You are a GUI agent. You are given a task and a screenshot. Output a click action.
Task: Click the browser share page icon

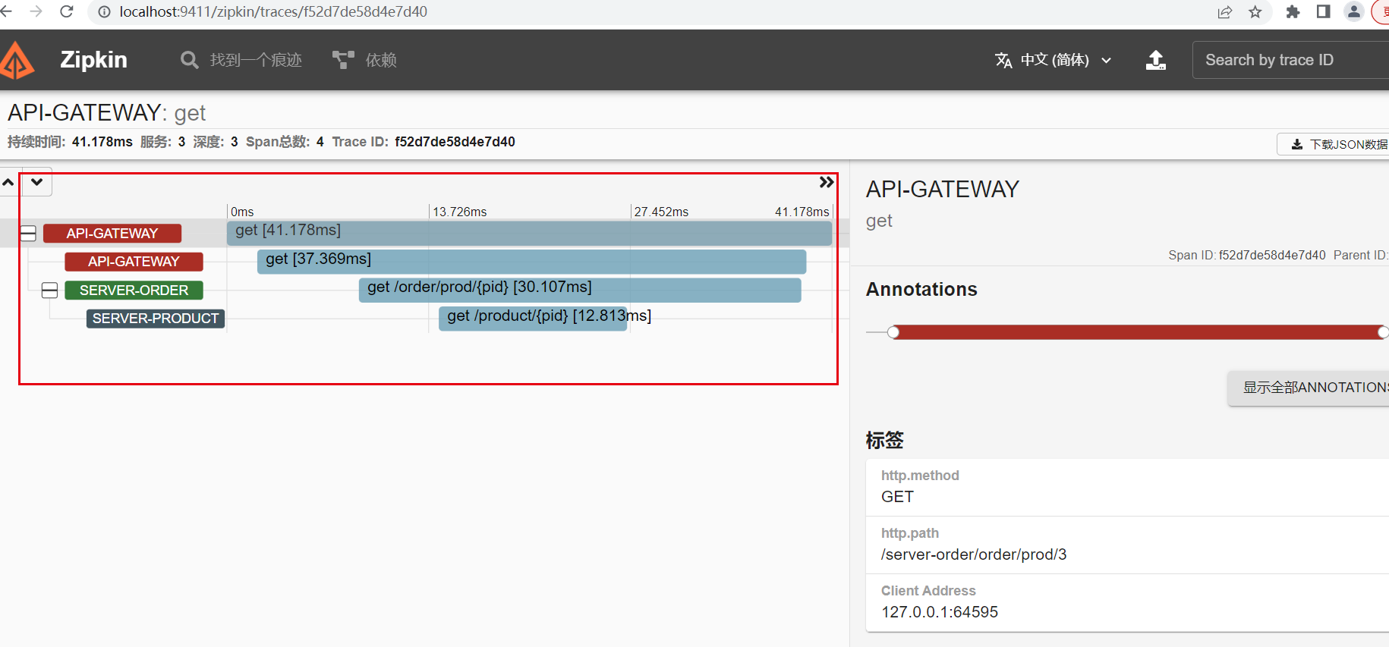[1225, 11]
